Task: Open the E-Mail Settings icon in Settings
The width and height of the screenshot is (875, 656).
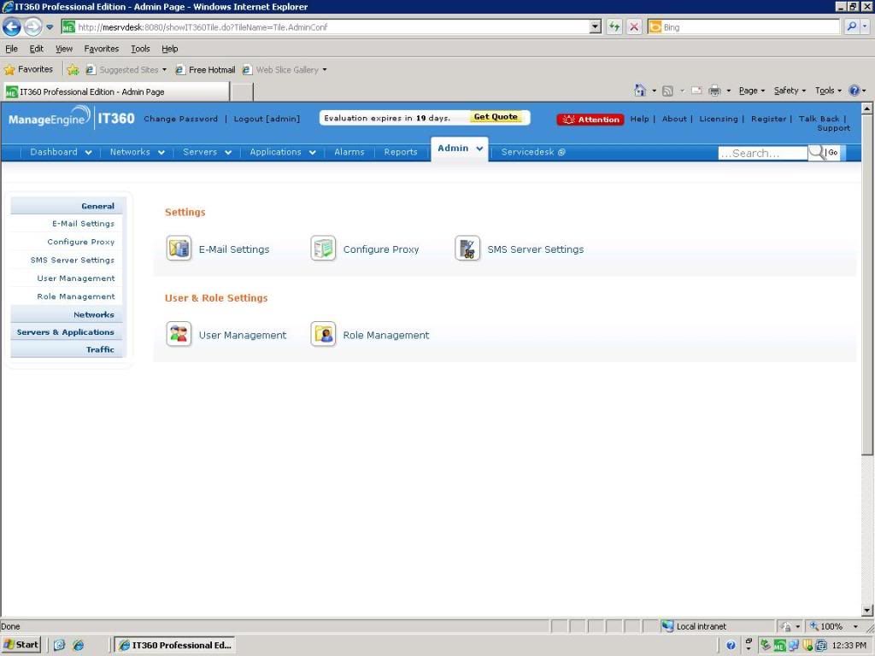Action: click(x=179, y=249)
